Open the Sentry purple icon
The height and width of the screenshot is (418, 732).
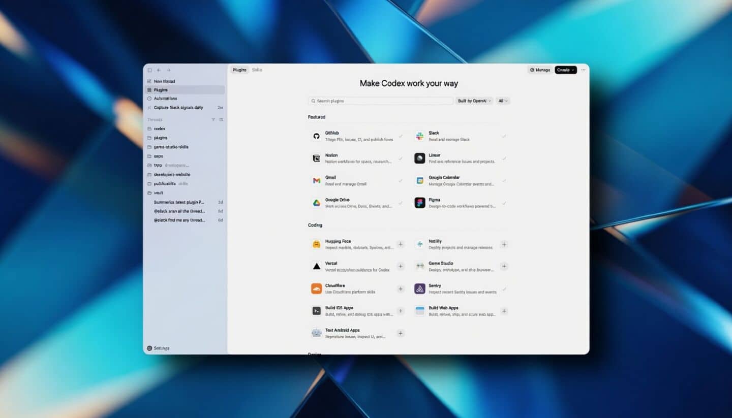[x=419, y=288]
